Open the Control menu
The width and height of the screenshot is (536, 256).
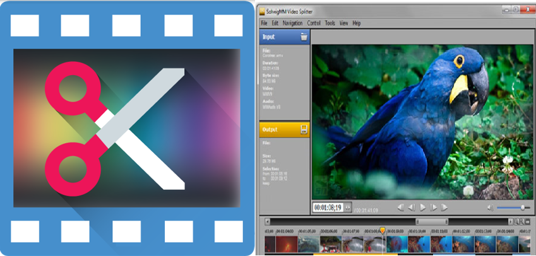click(x=314, y=23)
